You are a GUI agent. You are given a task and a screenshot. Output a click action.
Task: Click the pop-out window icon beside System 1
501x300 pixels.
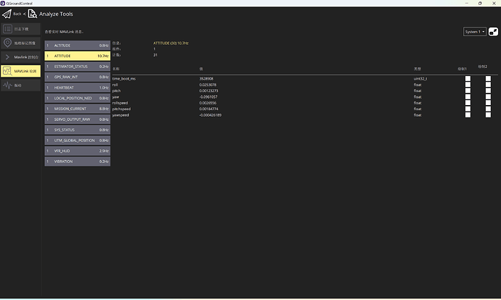[x=493, y=32]
